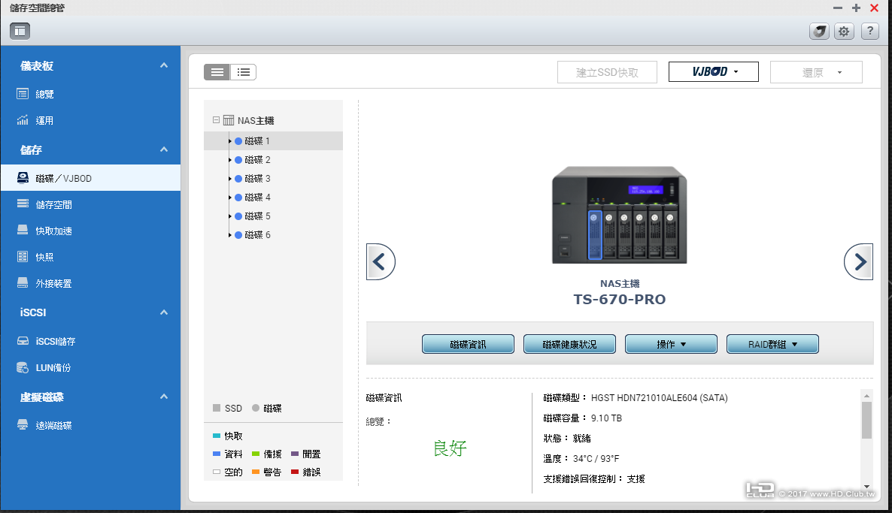Click the disk-shaped icon beside settings gear
This screenshot has height=513, width=892.
(819, 32)
